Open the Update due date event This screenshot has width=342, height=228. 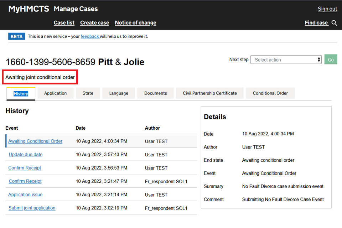click(x=26, y=155)
